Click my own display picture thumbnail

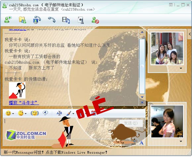167,121
